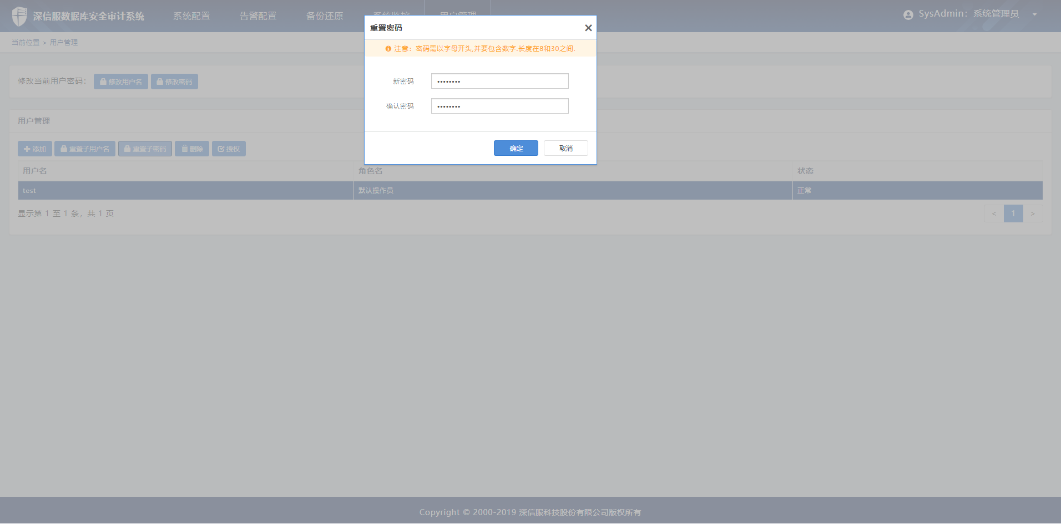The height and width of the screenshot is (524, 1061).
Task: Close the 重置密码 dialog
Action: coord(588,28)
